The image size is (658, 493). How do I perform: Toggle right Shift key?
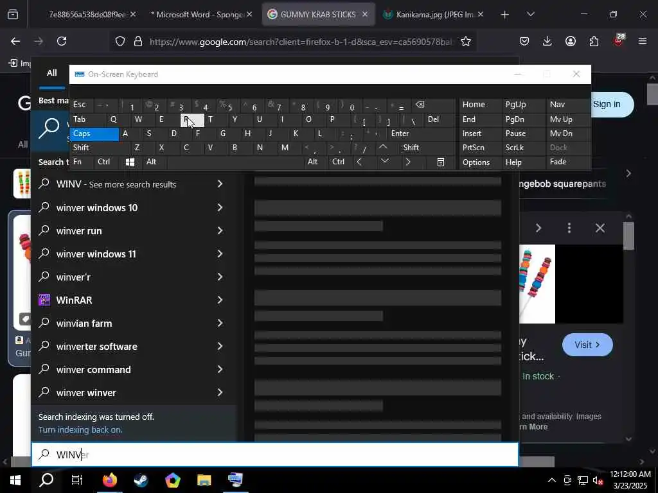tap(427, 148)
